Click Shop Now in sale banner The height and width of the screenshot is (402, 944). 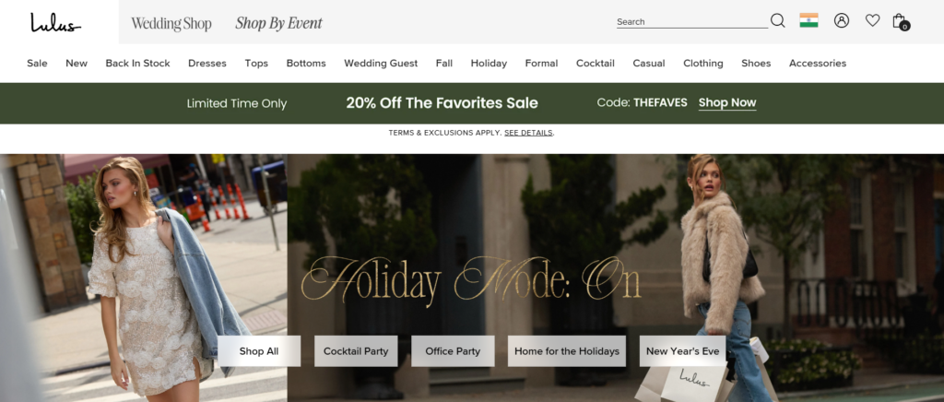pos(727,103)
